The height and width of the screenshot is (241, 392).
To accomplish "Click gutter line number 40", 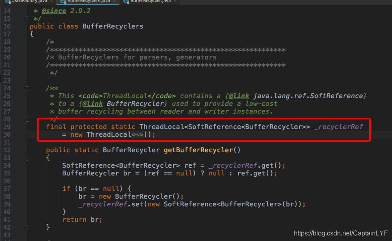I will (x=7, y=212).
